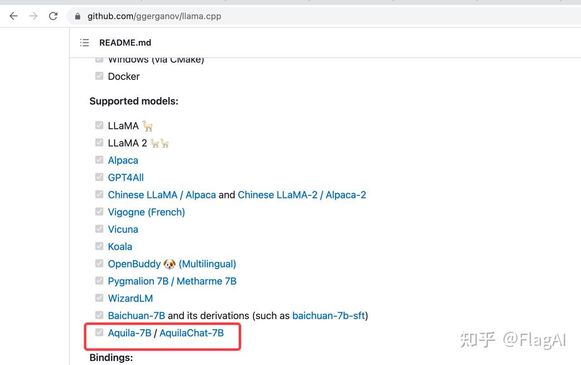Open the AquilaChat-7B link
This screenshot has width=581, height=365.
[192, 333]
